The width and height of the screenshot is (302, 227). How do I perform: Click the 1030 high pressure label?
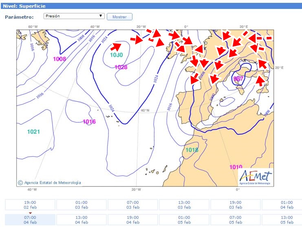(116, 55)
